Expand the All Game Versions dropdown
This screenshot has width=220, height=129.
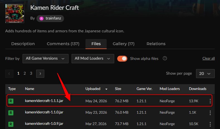click(45, 59)
